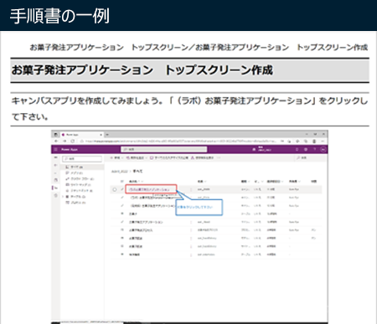377x324 pixels.
Task: Click the vertical ellipsis on highlighted row
Action: tap(191, 189)
